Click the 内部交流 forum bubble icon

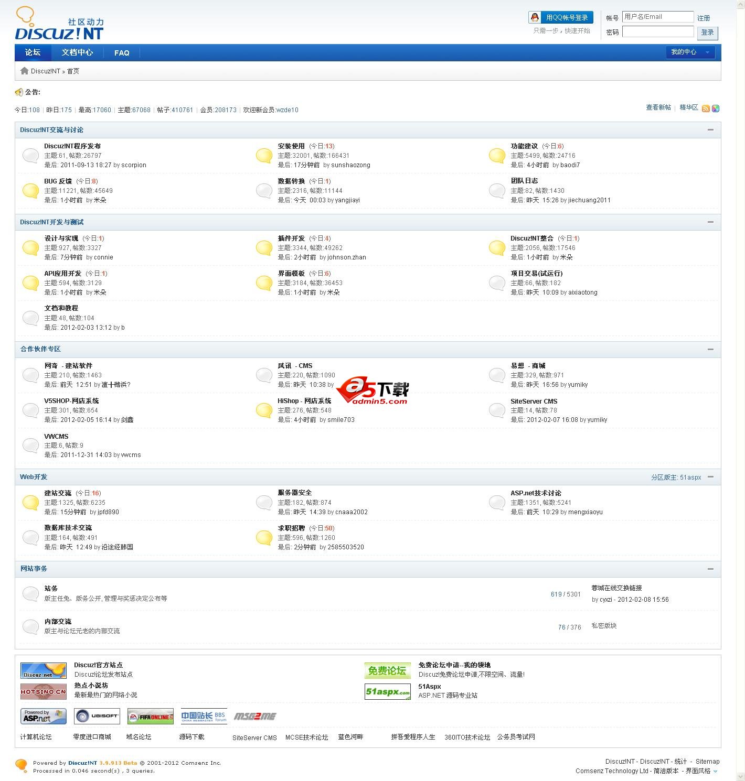[x=31, y=626]
